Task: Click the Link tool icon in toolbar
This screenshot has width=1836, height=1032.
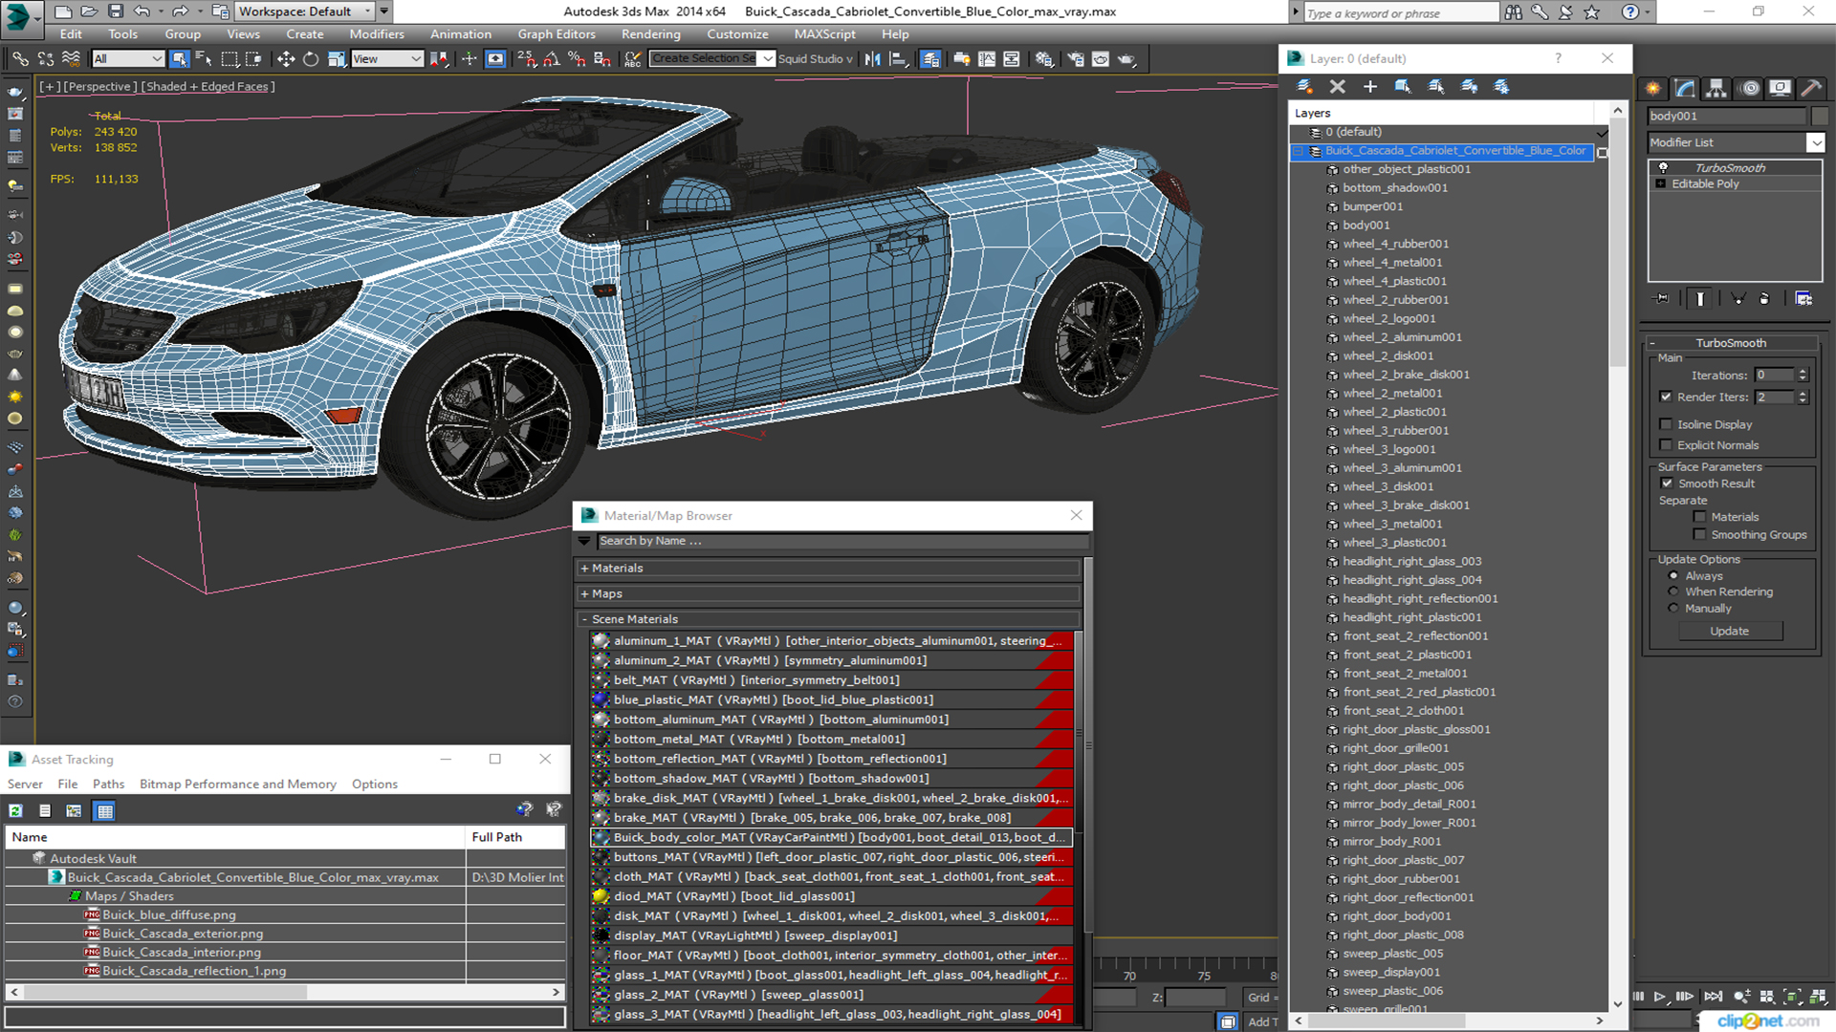Action: pyautogui.click(x=20, y=59)
